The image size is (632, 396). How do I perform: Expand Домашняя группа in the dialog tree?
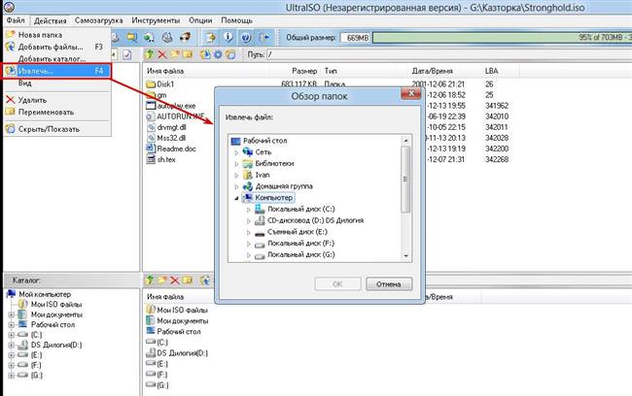click(236, 186)
